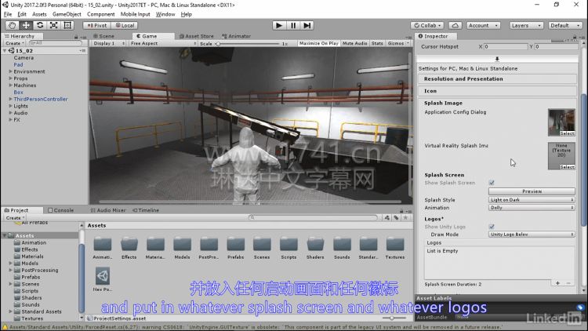The width and height of the screenshot is (588, 331).
Task: Toggle Maximize On Play
Action: [319, 43]
